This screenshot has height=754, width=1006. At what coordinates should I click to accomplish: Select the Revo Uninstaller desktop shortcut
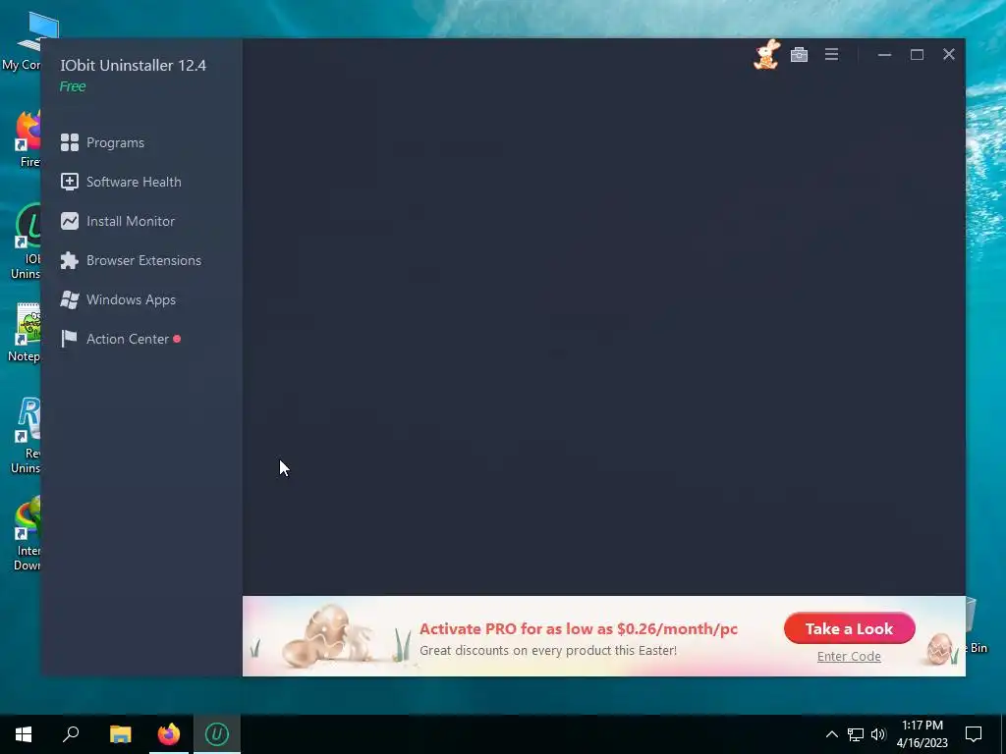[26, 436]
